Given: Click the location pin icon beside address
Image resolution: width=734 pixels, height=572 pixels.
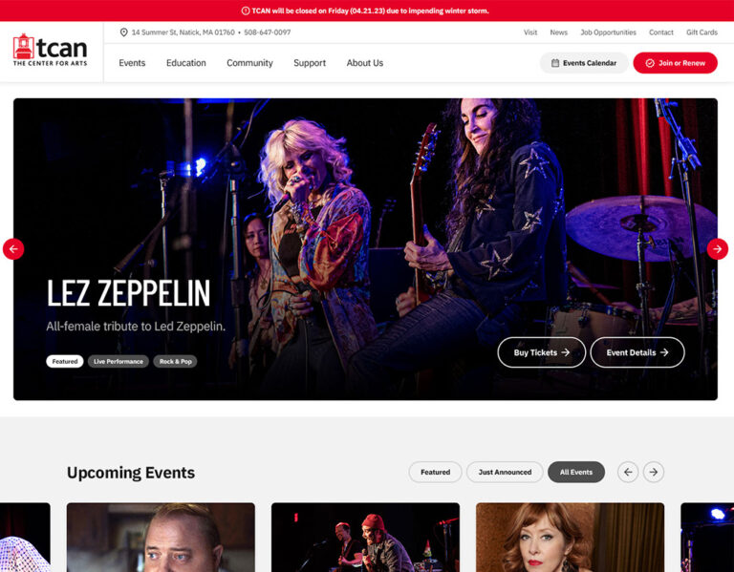Looking at the screenshot, I should [x=123, y=32].
